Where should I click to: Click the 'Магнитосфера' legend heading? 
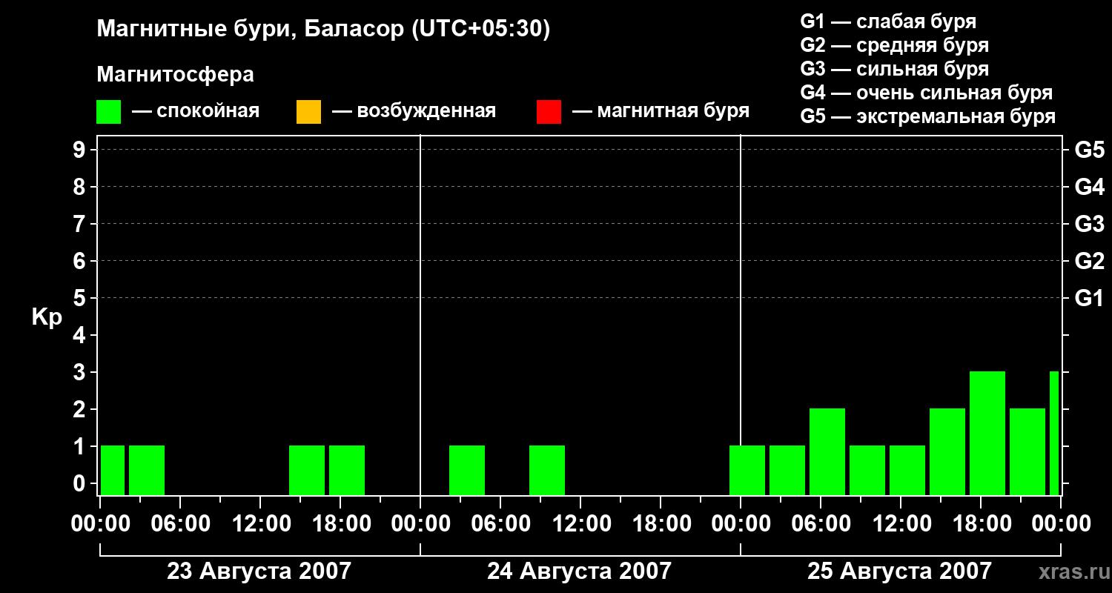(x=175, y=75)
